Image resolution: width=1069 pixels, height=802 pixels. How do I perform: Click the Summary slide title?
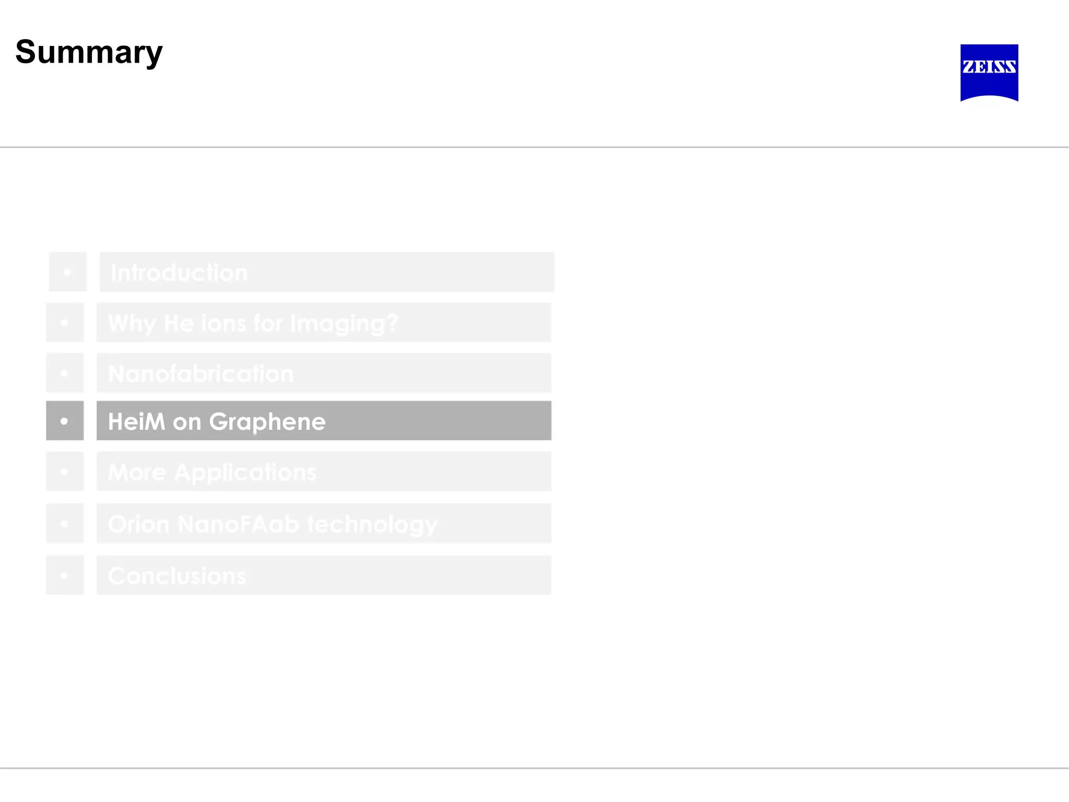pyautogui.click(x=89, y=52)
